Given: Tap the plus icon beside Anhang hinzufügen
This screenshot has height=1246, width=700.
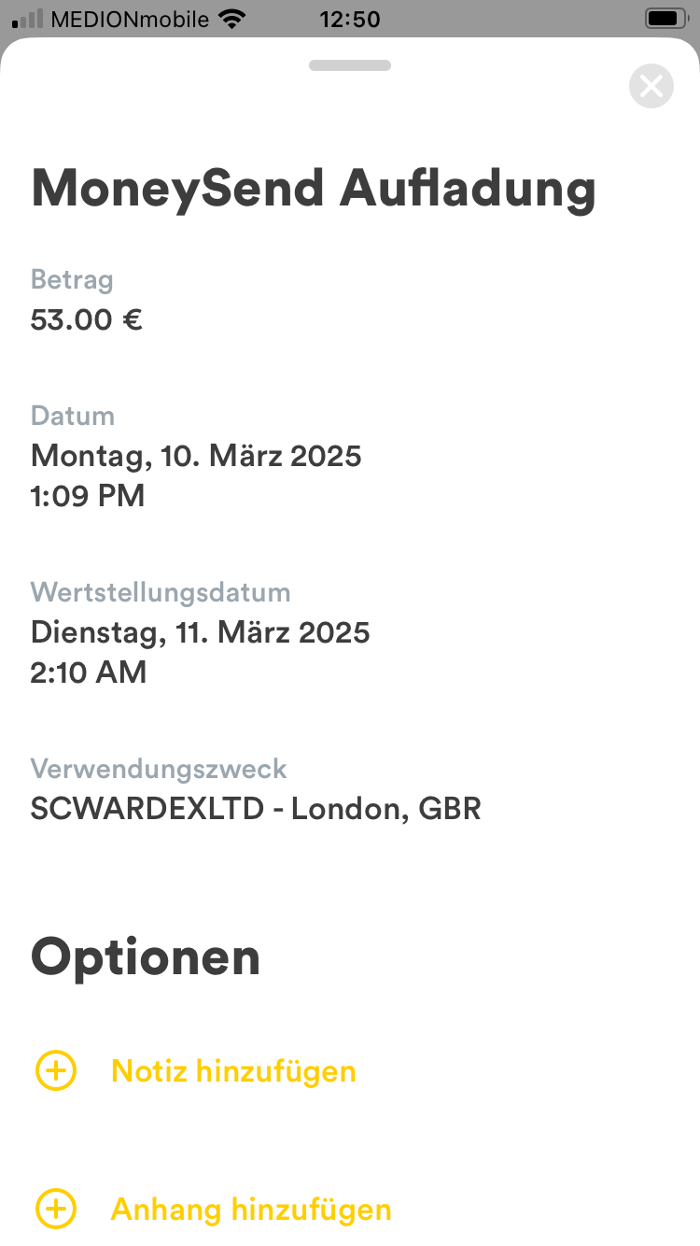Looking at the screenshot, I should click(56, 1210).
